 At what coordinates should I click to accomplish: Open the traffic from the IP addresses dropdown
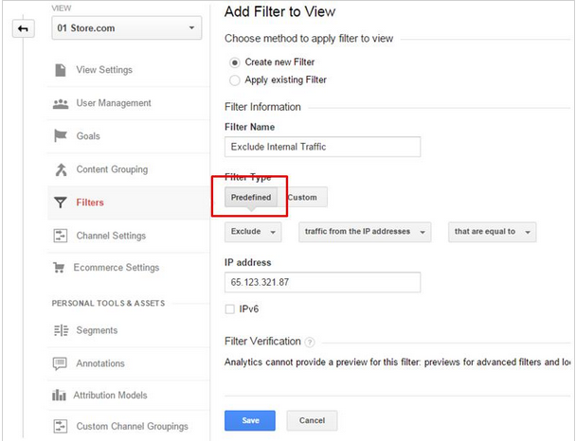coord(365,232)
